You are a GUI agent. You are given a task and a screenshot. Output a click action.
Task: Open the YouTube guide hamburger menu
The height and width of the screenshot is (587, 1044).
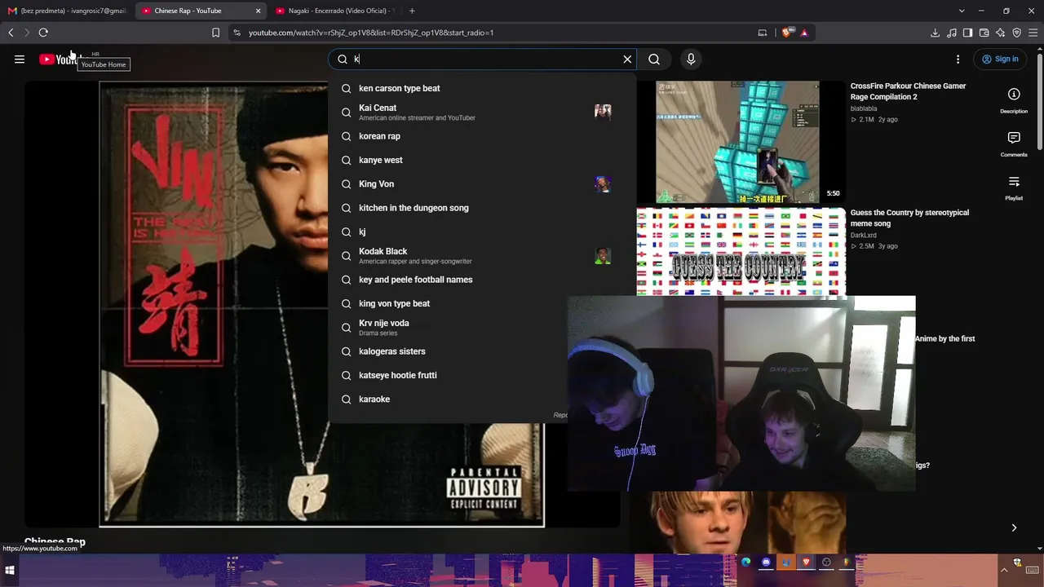pyautogui.click(x=20, y=59)
